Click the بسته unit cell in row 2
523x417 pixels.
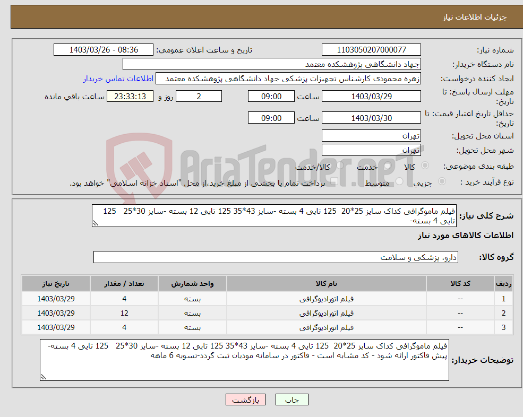[192, 314]
